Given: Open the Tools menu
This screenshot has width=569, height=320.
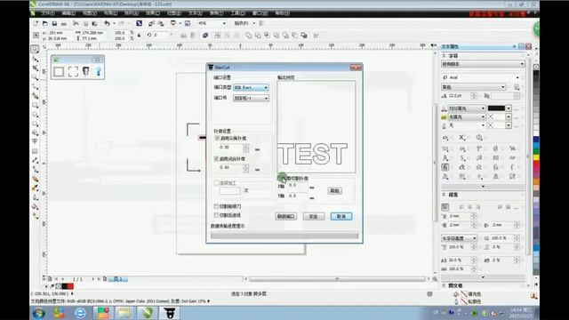Looking at the screenshot, I should coord(237,13).
